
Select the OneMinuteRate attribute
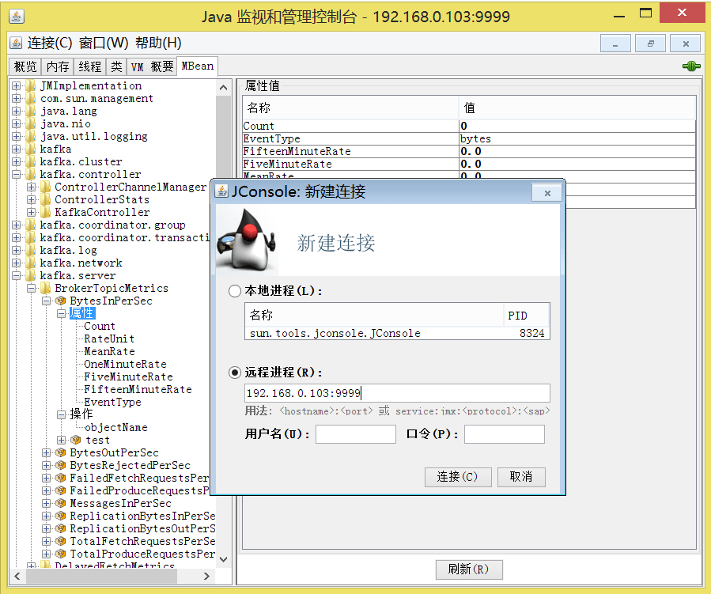[x=125, y=364]
